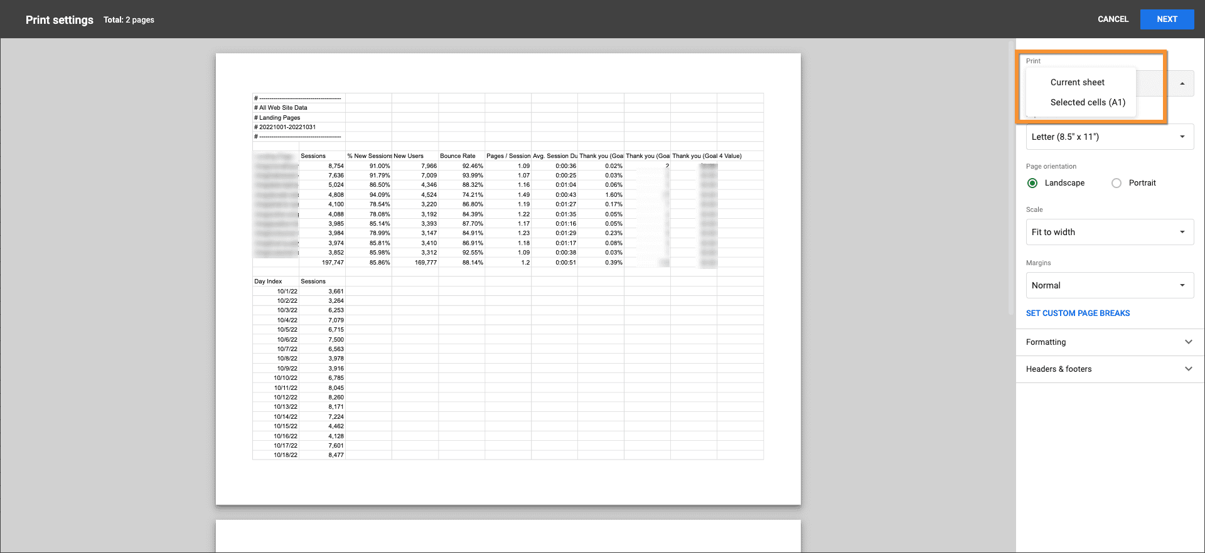The image size is (1205, 553).
Task: Open the Letter paper size dropdown
Action: coord(1109,137)
